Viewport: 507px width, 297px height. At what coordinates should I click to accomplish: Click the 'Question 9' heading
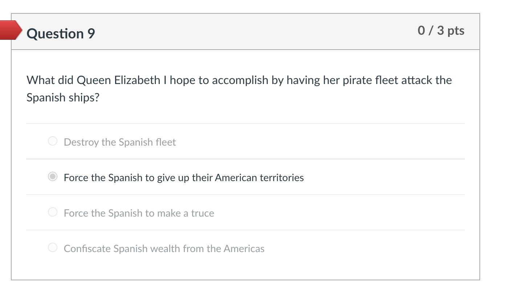point(61,34)
